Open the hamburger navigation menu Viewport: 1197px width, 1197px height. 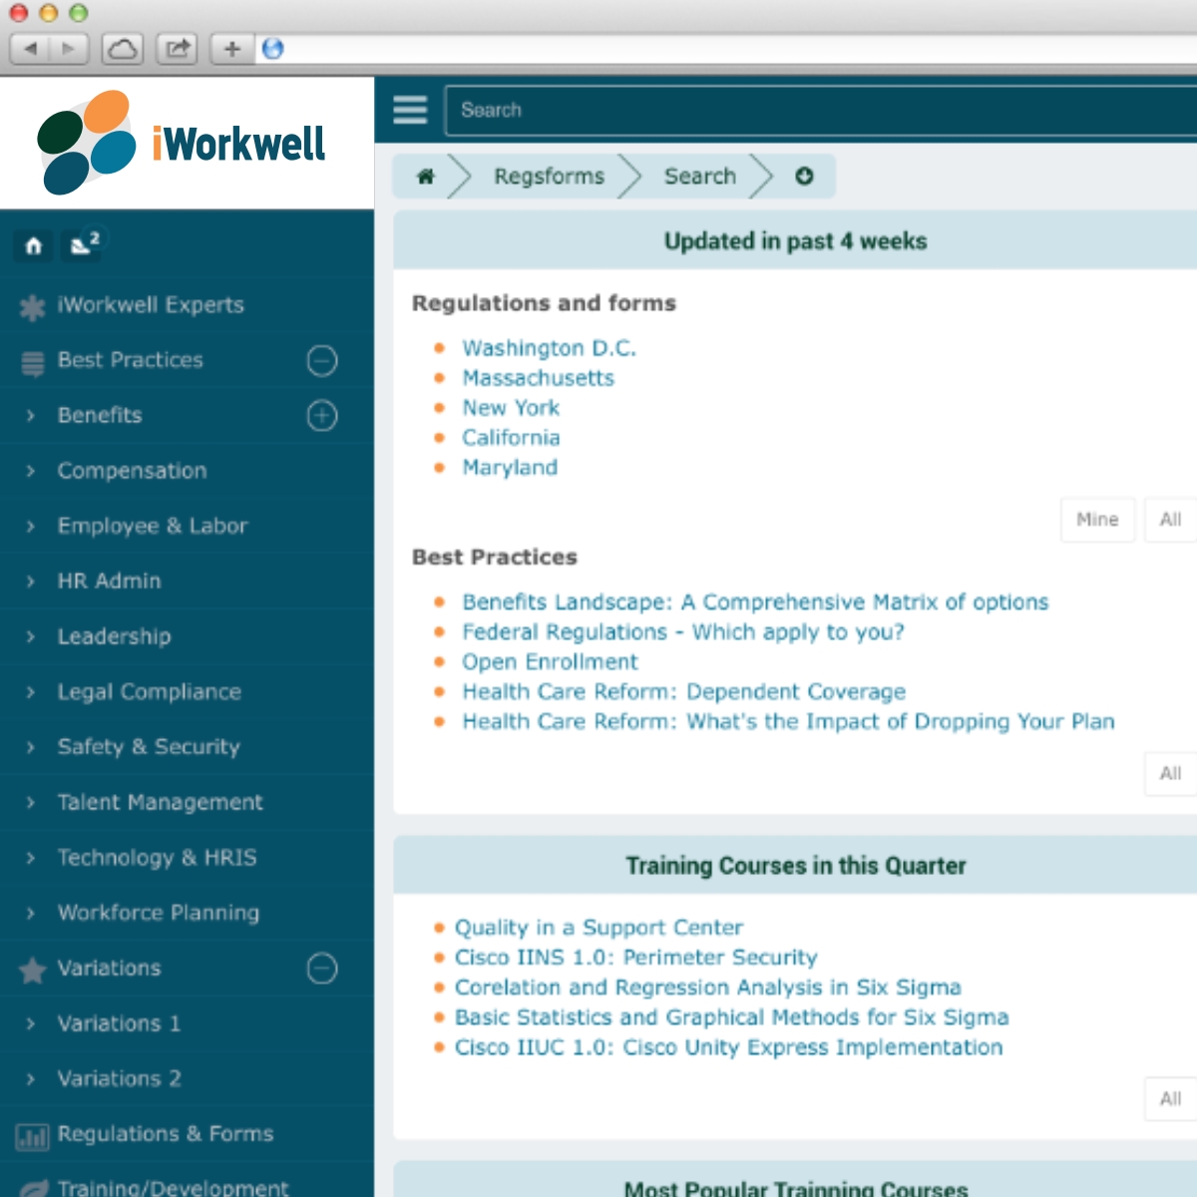(409, 110)
